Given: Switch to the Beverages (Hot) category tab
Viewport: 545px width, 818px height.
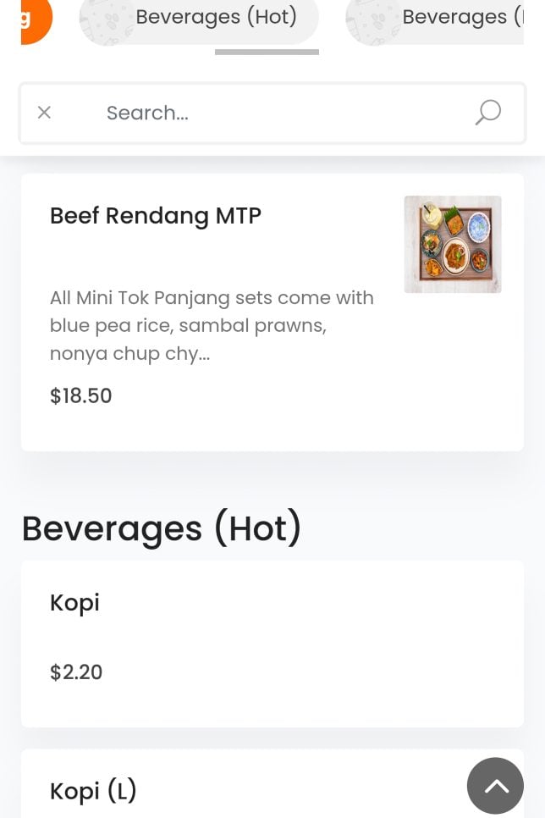Looking at the screenshot, I should pyautogui.click(x=217, y=17).
